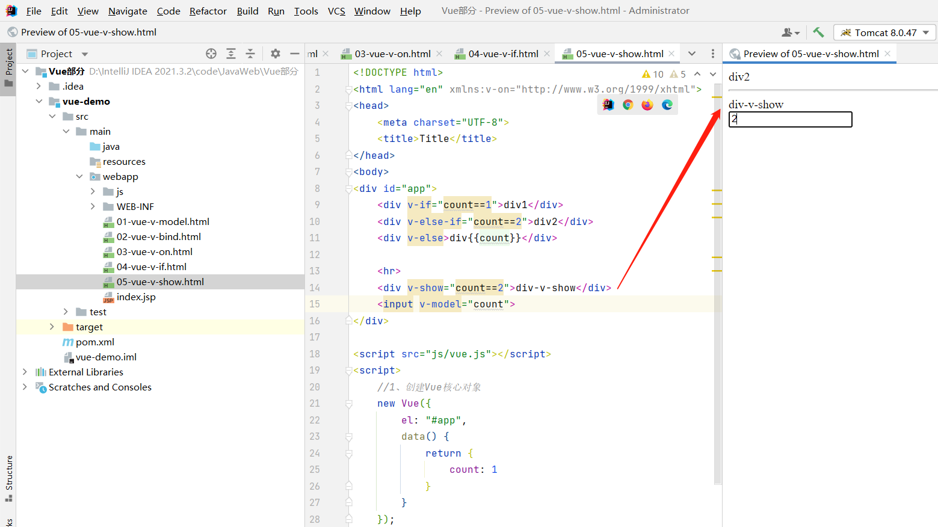This screenshot has width=938, height=527.
Task: Open preview in built-in IDE browser icon
Action: tap(608, 105)
